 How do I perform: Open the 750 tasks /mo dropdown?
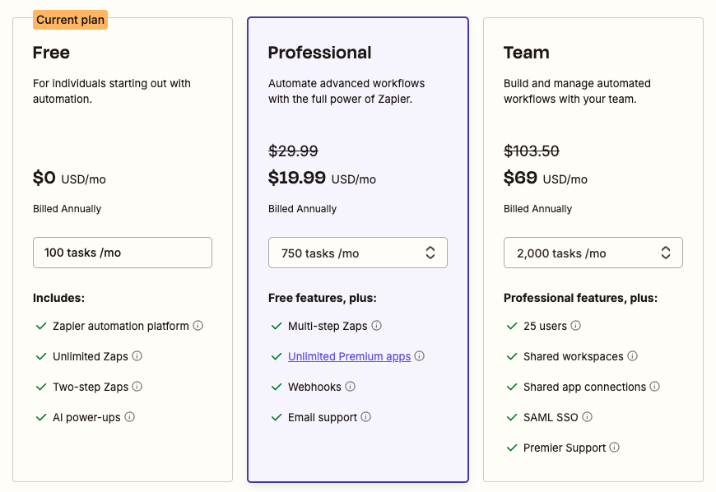tap(357, 253)
